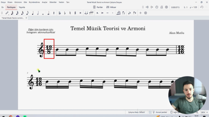Switch to the Partisyon tab
The image size is (209, 117).
pyautogui.click(x=11, y=7)
